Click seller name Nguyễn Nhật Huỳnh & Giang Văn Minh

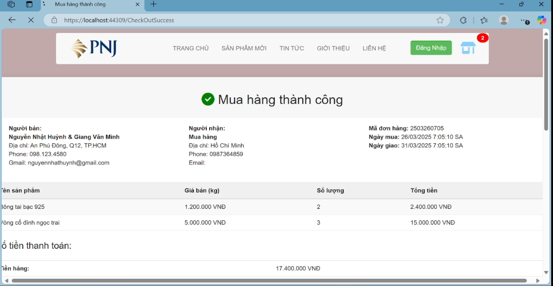(64, 137)
